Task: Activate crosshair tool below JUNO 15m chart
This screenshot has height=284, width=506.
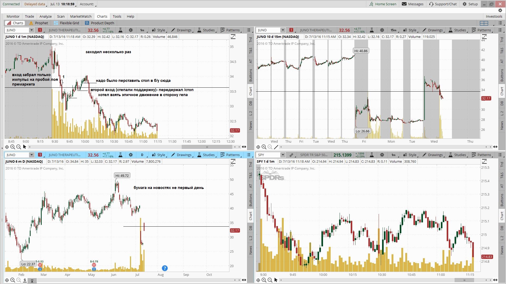Action: click(x=258, y=147)
